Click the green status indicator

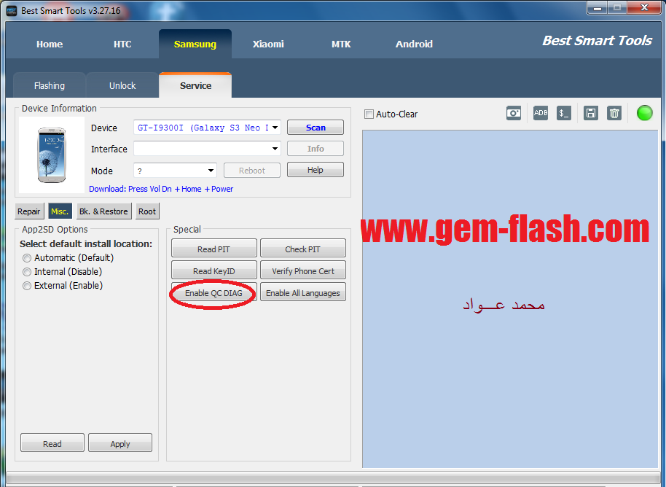click(644, 113)
